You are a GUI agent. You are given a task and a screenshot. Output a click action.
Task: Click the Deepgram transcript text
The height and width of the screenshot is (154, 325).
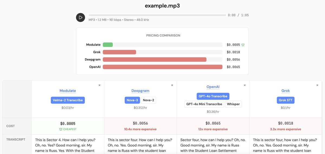click(140, 145)
